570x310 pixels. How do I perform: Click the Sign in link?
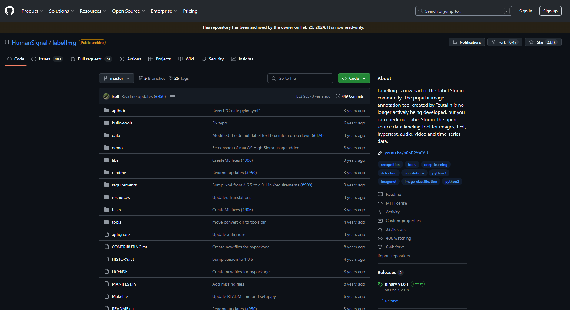(525, 11)
